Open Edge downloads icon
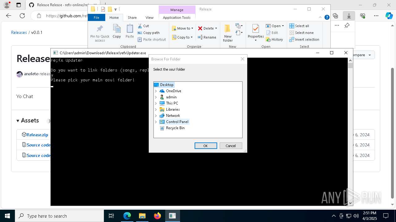 pos(349,16)
